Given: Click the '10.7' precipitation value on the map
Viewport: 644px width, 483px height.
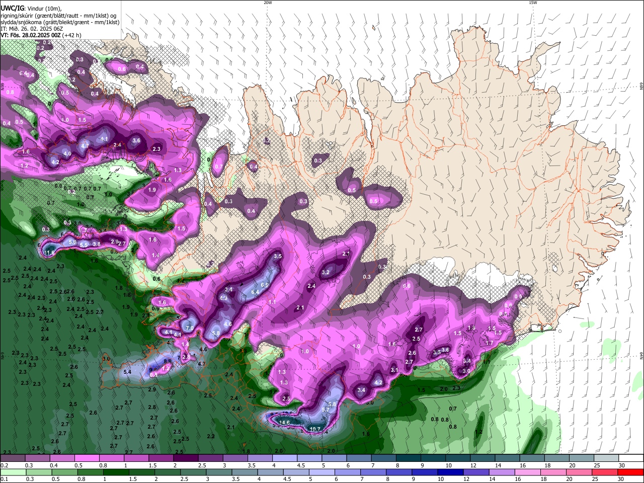Looking at the screenshot, I should [x=315, y=429].
